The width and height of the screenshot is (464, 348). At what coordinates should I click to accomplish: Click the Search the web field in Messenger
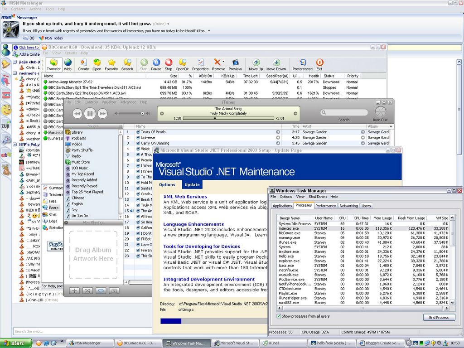pos(83,331)
